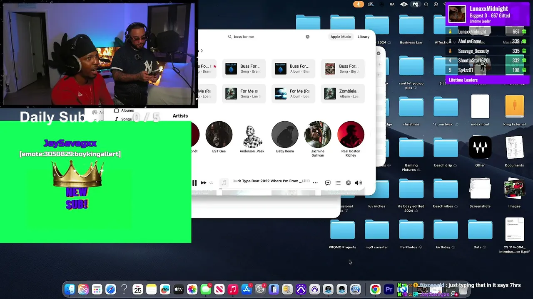Image resolution: width=533 pixels, height=299 pixels.
Task: Open Music app from the Dock
Action: click(233, 289)
